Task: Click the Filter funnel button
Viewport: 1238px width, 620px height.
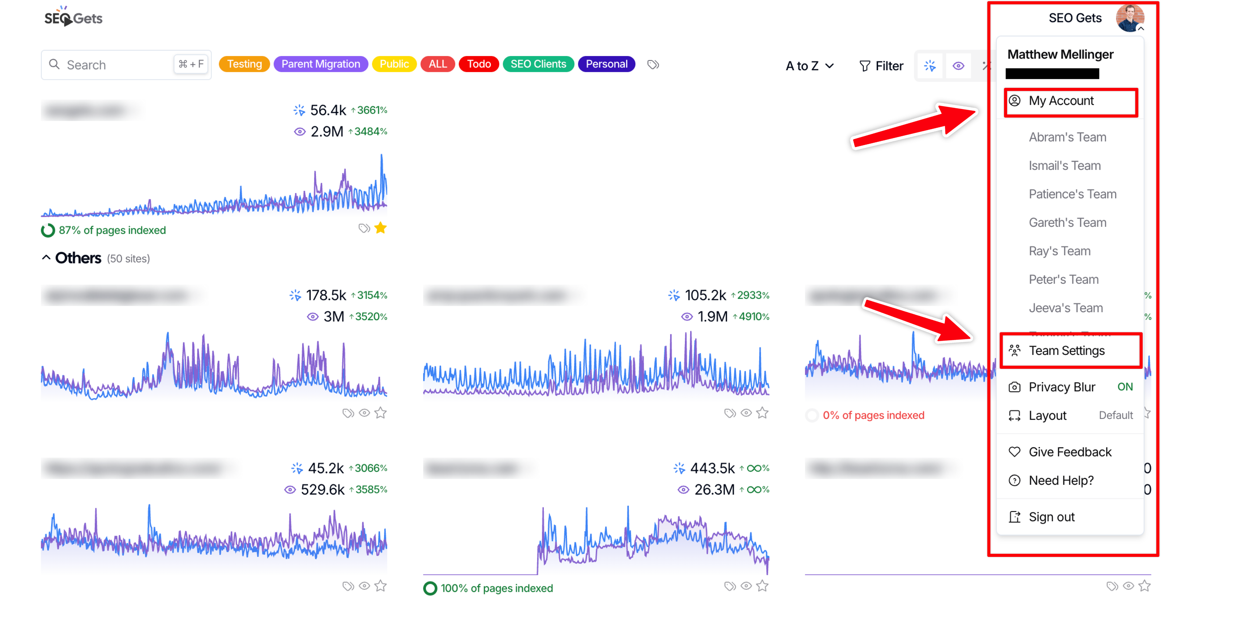Action: (x=881, y=66)
